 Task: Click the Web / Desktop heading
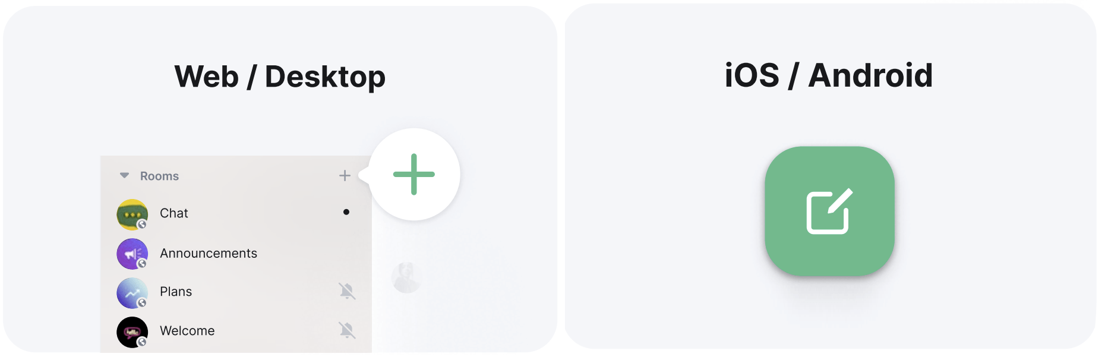(280, 77)
